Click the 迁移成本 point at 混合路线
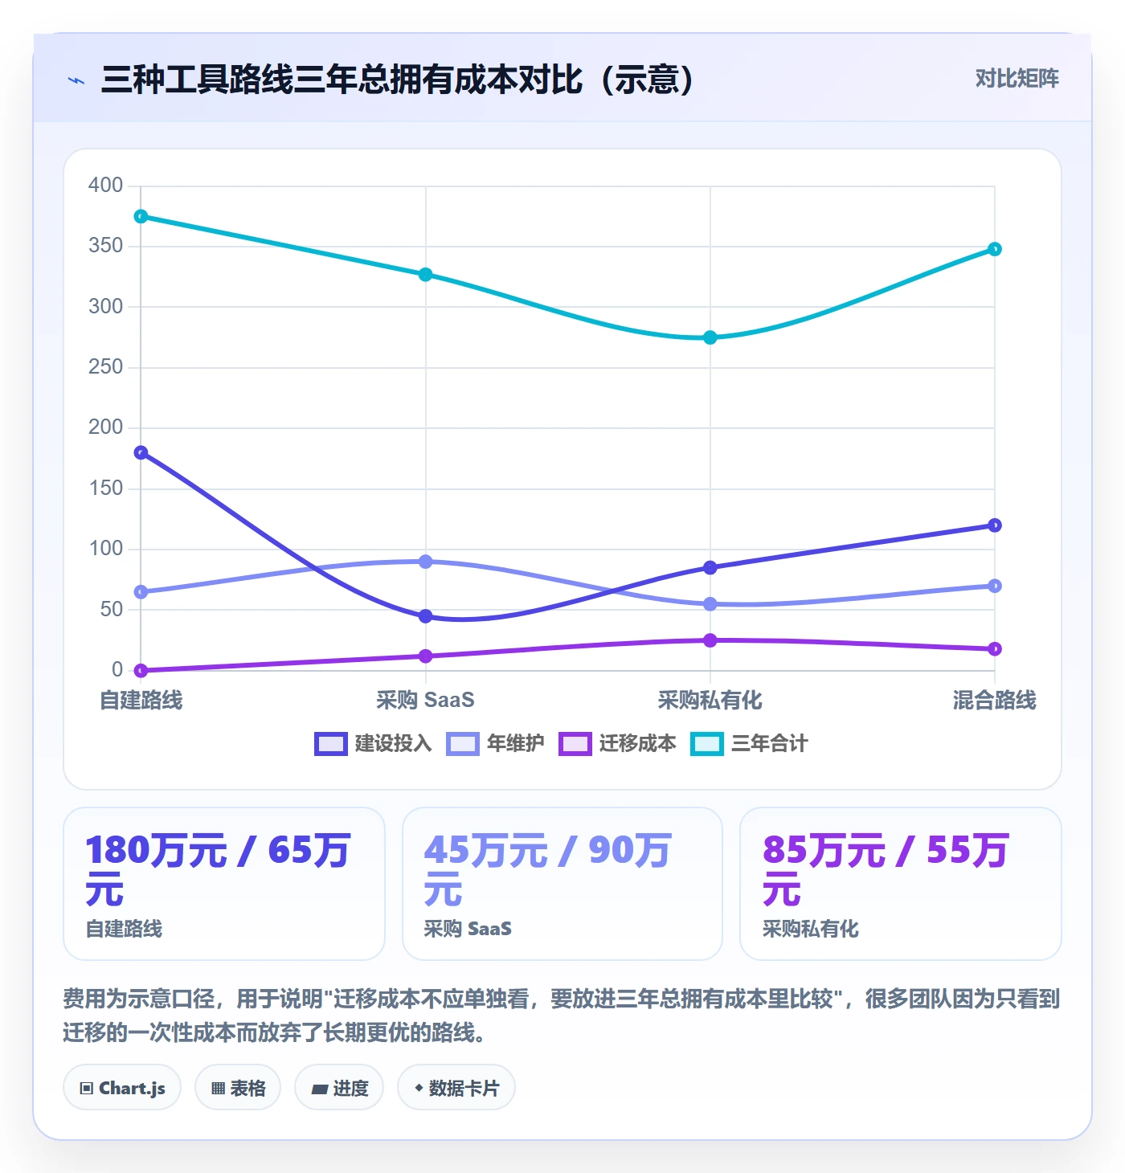Viewport: 1125px width, 1173px height. tap(995, 649)
